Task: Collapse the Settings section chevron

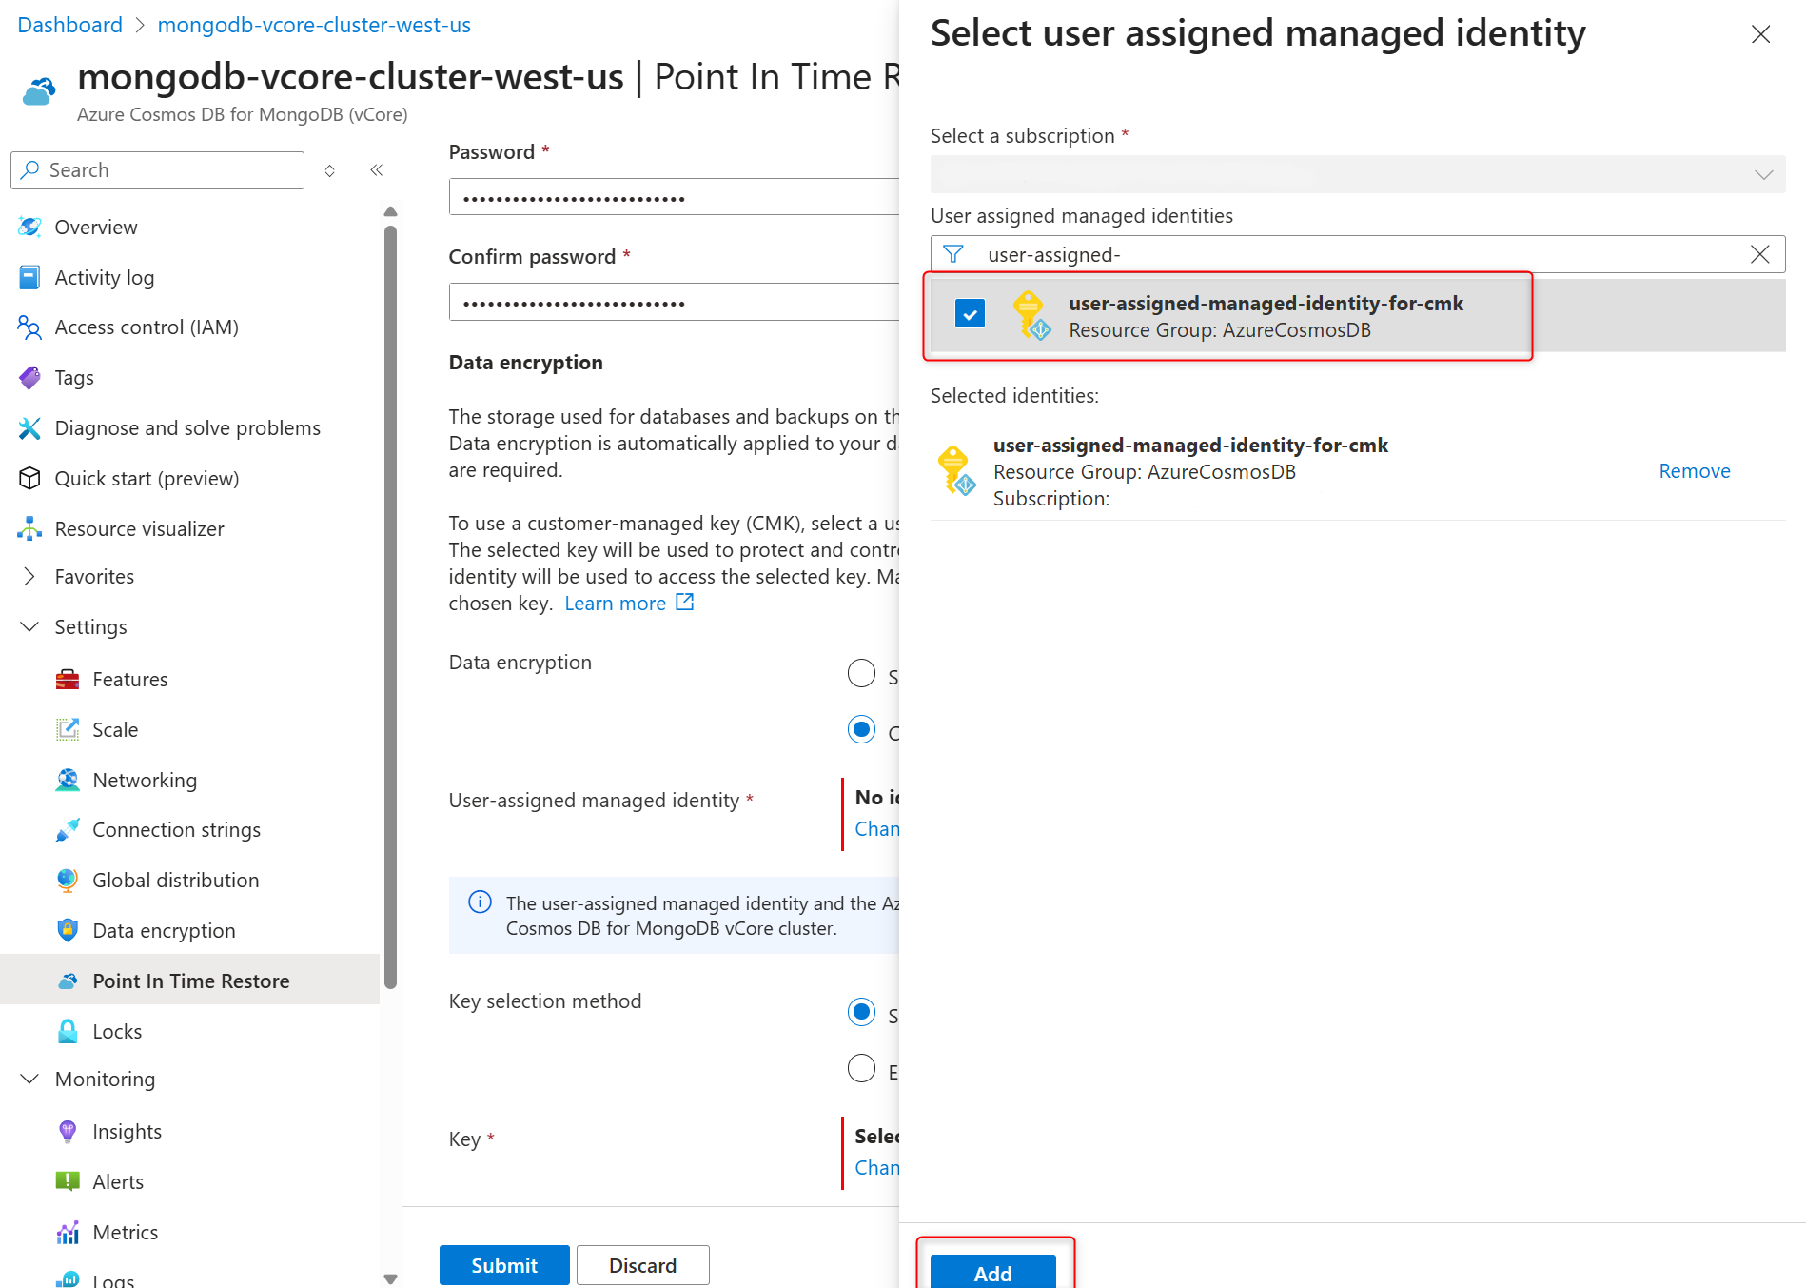Action: tap(29, 626)
